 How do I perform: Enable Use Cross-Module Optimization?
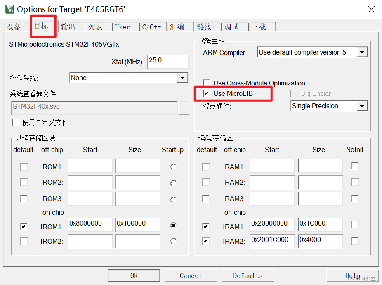(207, 83)
